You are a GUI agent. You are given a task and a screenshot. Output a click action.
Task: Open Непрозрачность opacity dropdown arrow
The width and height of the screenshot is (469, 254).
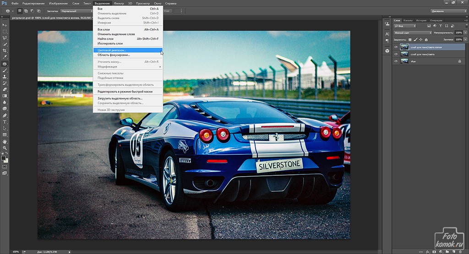pos(465,32)
